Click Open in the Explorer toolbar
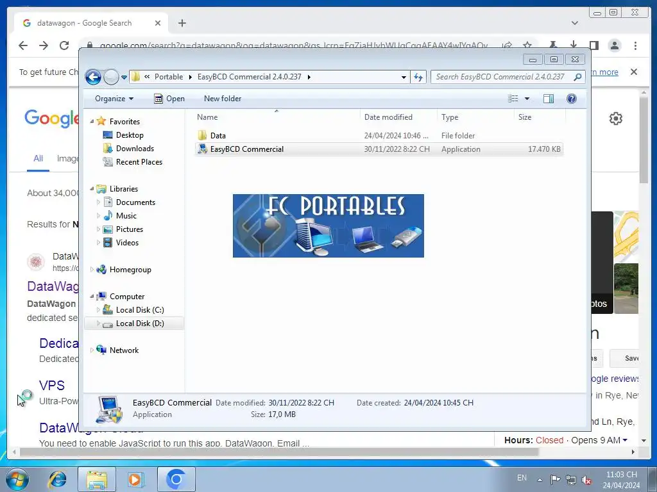This screenshot has height=492, width=657. tap(169, 99)
